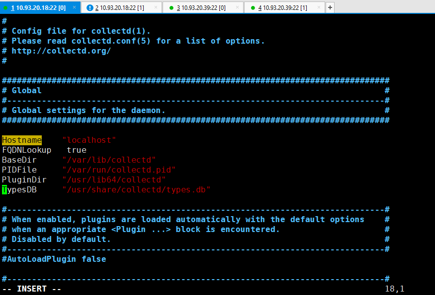Click the http://collectd.org/ URL in the comment

coord(61,51)
